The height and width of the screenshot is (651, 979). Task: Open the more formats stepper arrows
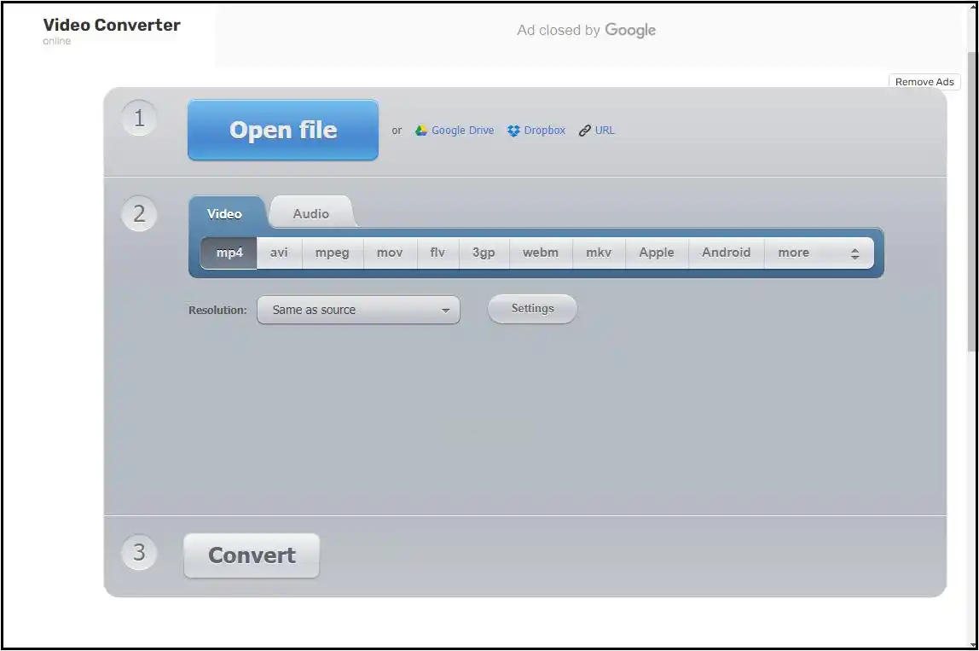point(854,253)
